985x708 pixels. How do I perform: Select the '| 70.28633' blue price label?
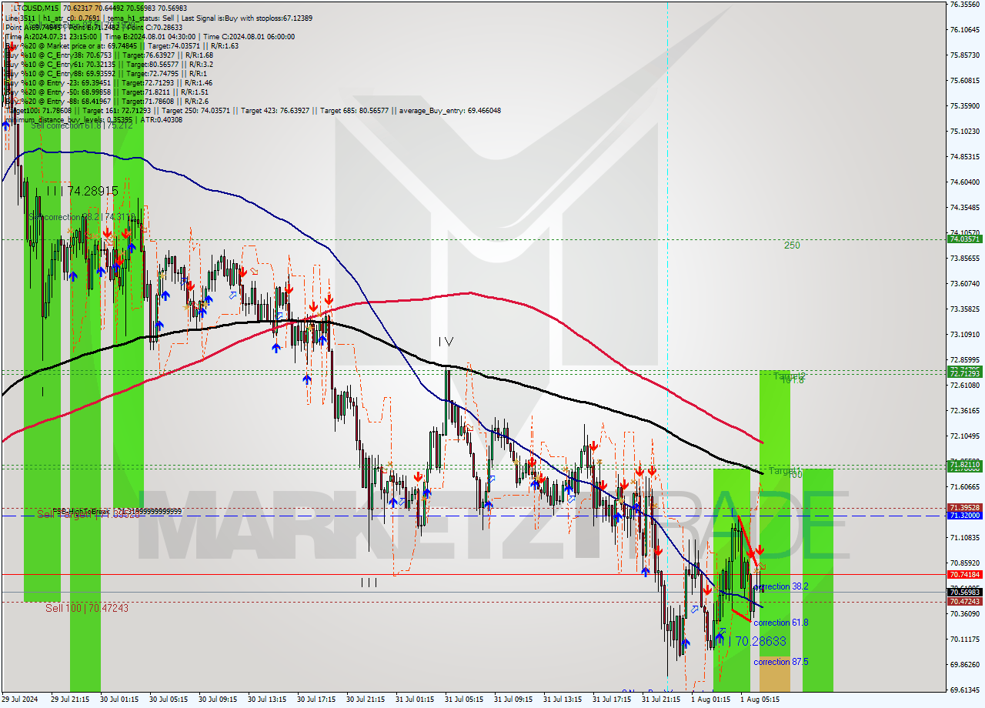759,640
